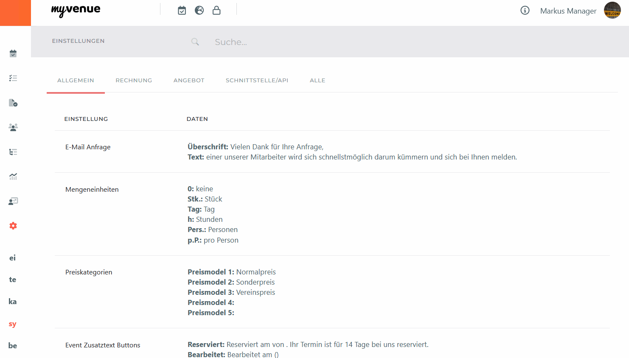Click the Suche search input field
Image resolution: width=629 pixels, height=358 pixels.
tap(297, 42)
